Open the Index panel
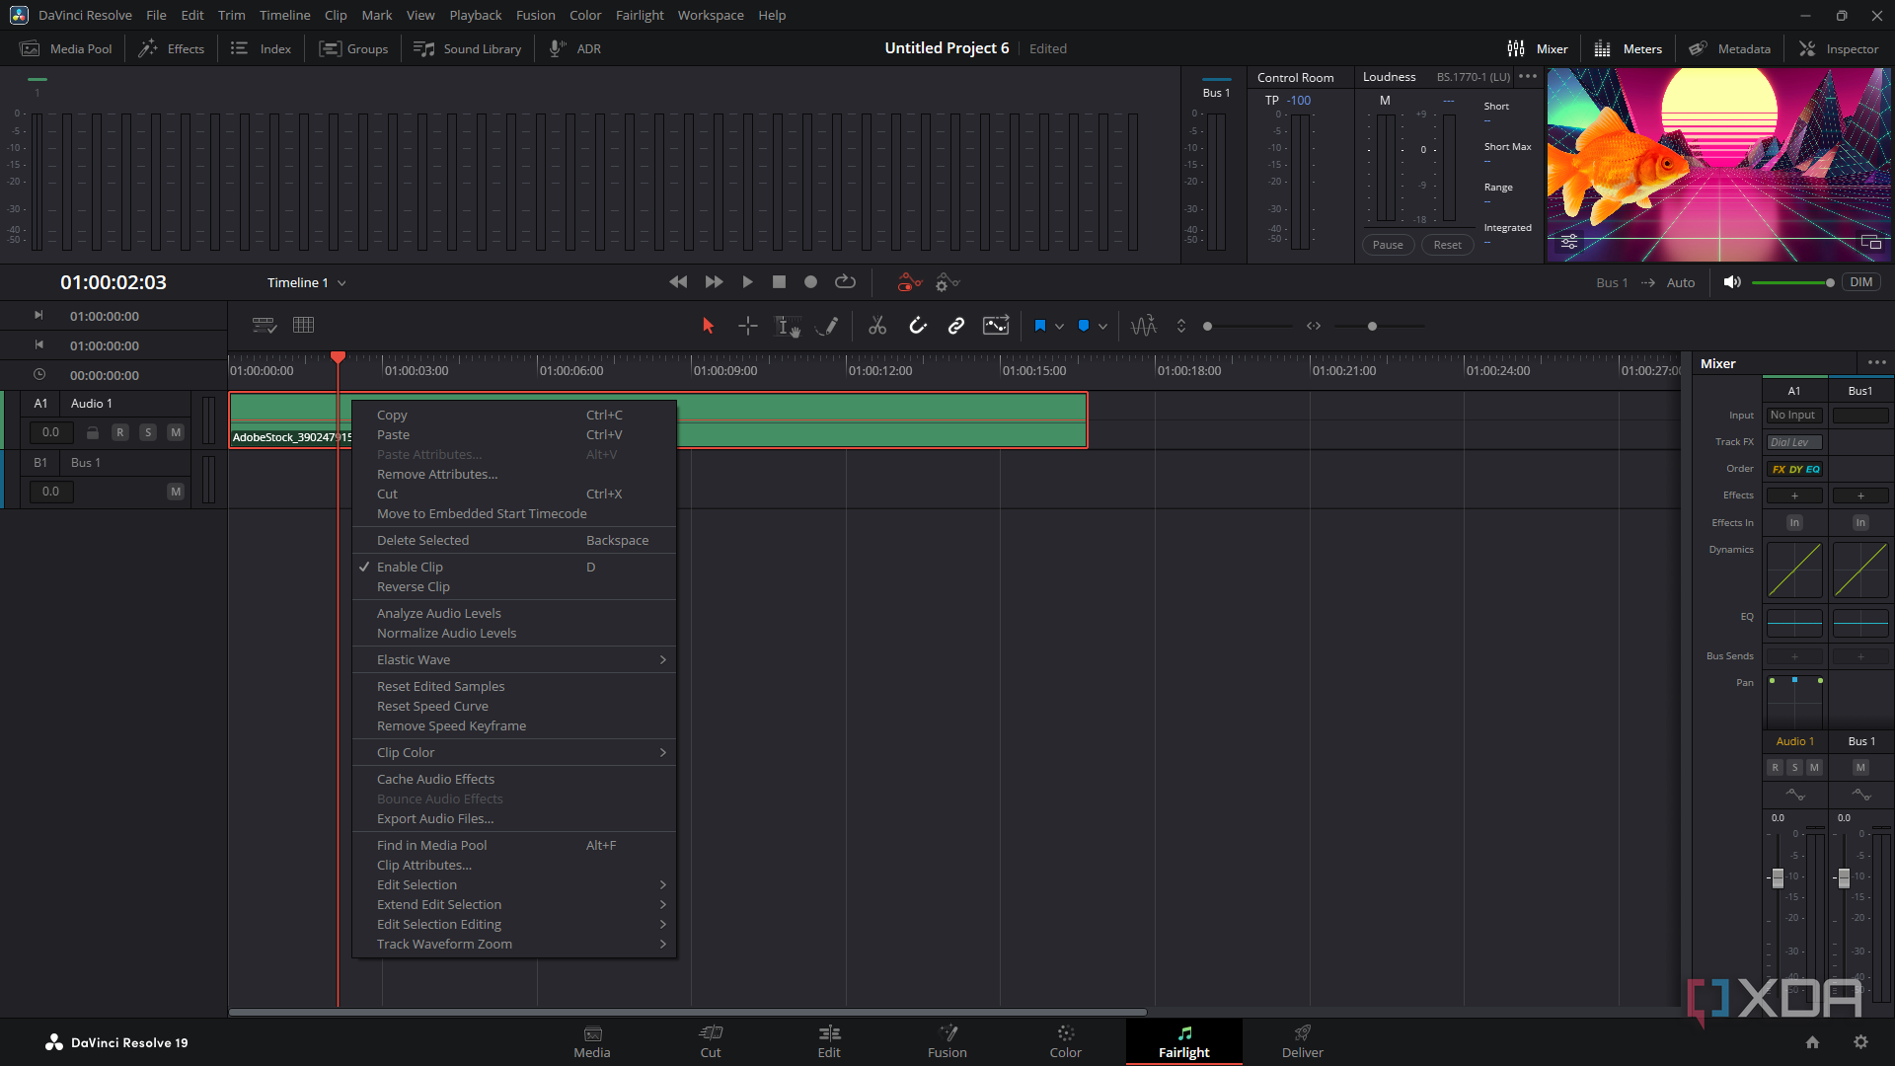The image size is (1895, 1066). coord(262,48)
